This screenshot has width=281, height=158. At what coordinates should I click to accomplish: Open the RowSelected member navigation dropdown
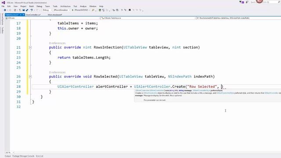coord(238,18)
